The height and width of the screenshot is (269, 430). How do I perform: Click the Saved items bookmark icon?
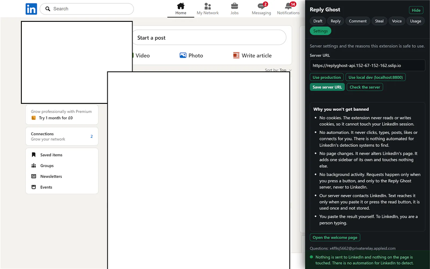tap(34, 155)
